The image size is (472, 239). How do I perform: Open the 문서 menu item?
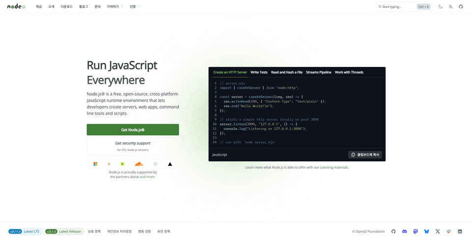point(97,6)
